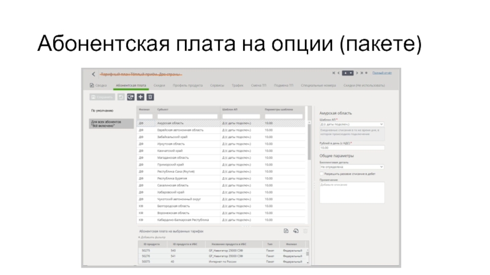Image resolution: width=490 pixels, height=275 pixels.
Task: Open the Шаблон АП dropdown in right panel
Action: 352,124
